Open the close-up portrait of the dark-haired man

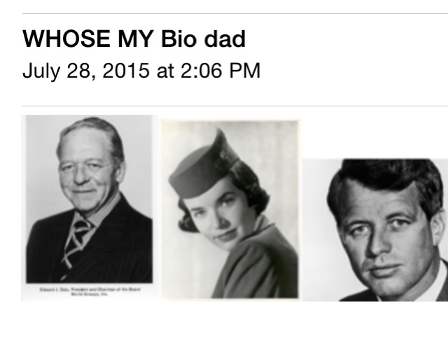[375, 230]
